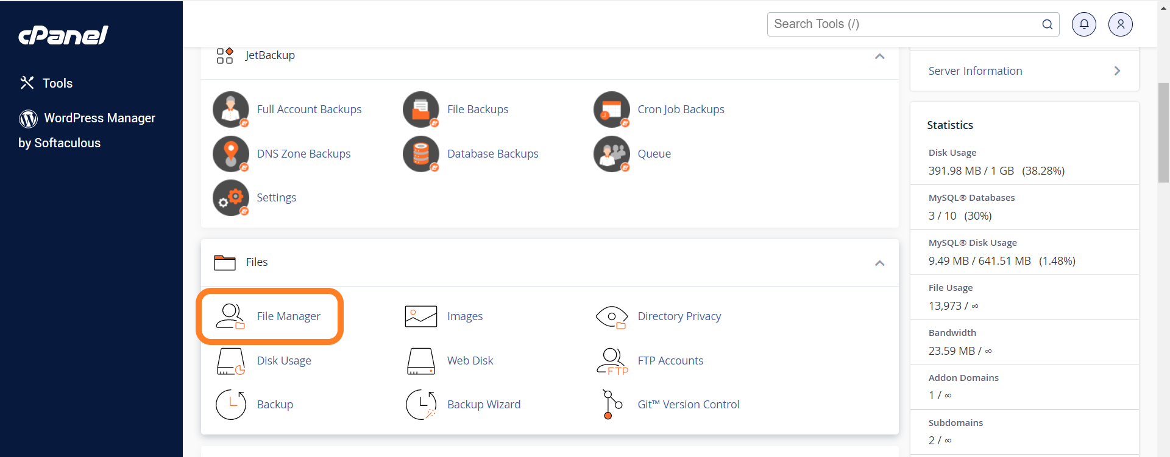
Task: Open the Database Backups link
Action: (493, 154)
